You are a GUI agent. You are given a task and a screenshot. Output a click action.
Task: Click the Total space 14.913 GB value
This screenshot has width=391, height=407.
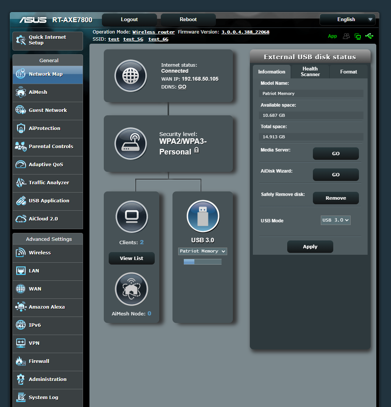(311, 137)
